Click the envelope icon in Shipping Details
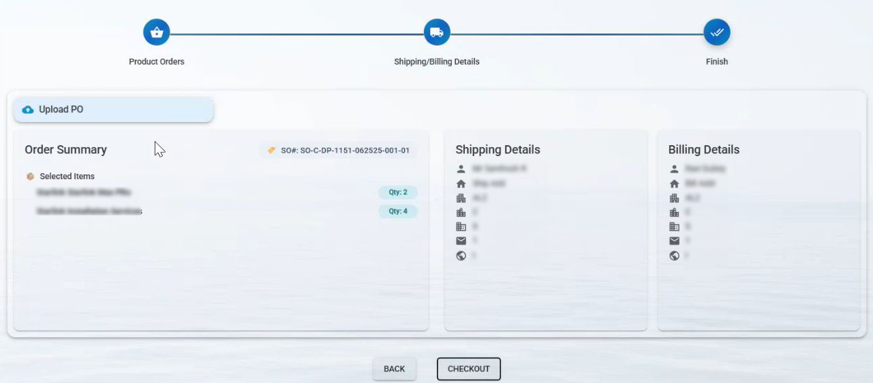This screenshot has width=873, height=383. (x=461, y=241)
